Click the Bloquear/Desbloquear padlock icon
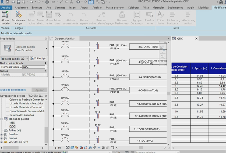The height and width of the screenshot is (153, 226). click(x=122, y=15)
